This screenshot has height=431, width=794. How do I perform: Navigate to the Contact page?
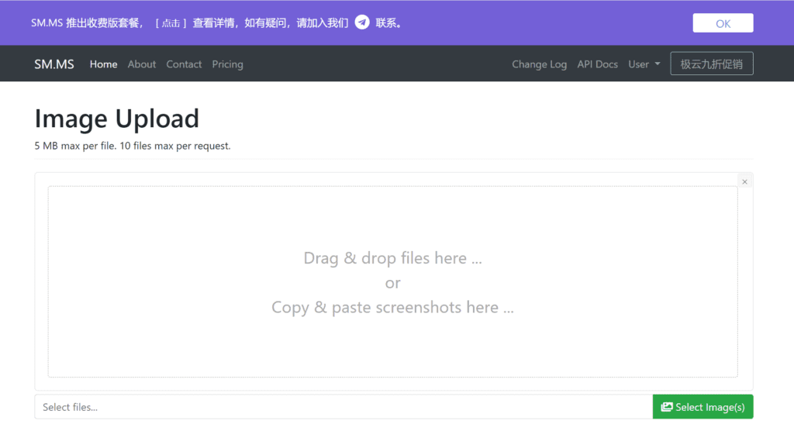[x=184, y=64]
